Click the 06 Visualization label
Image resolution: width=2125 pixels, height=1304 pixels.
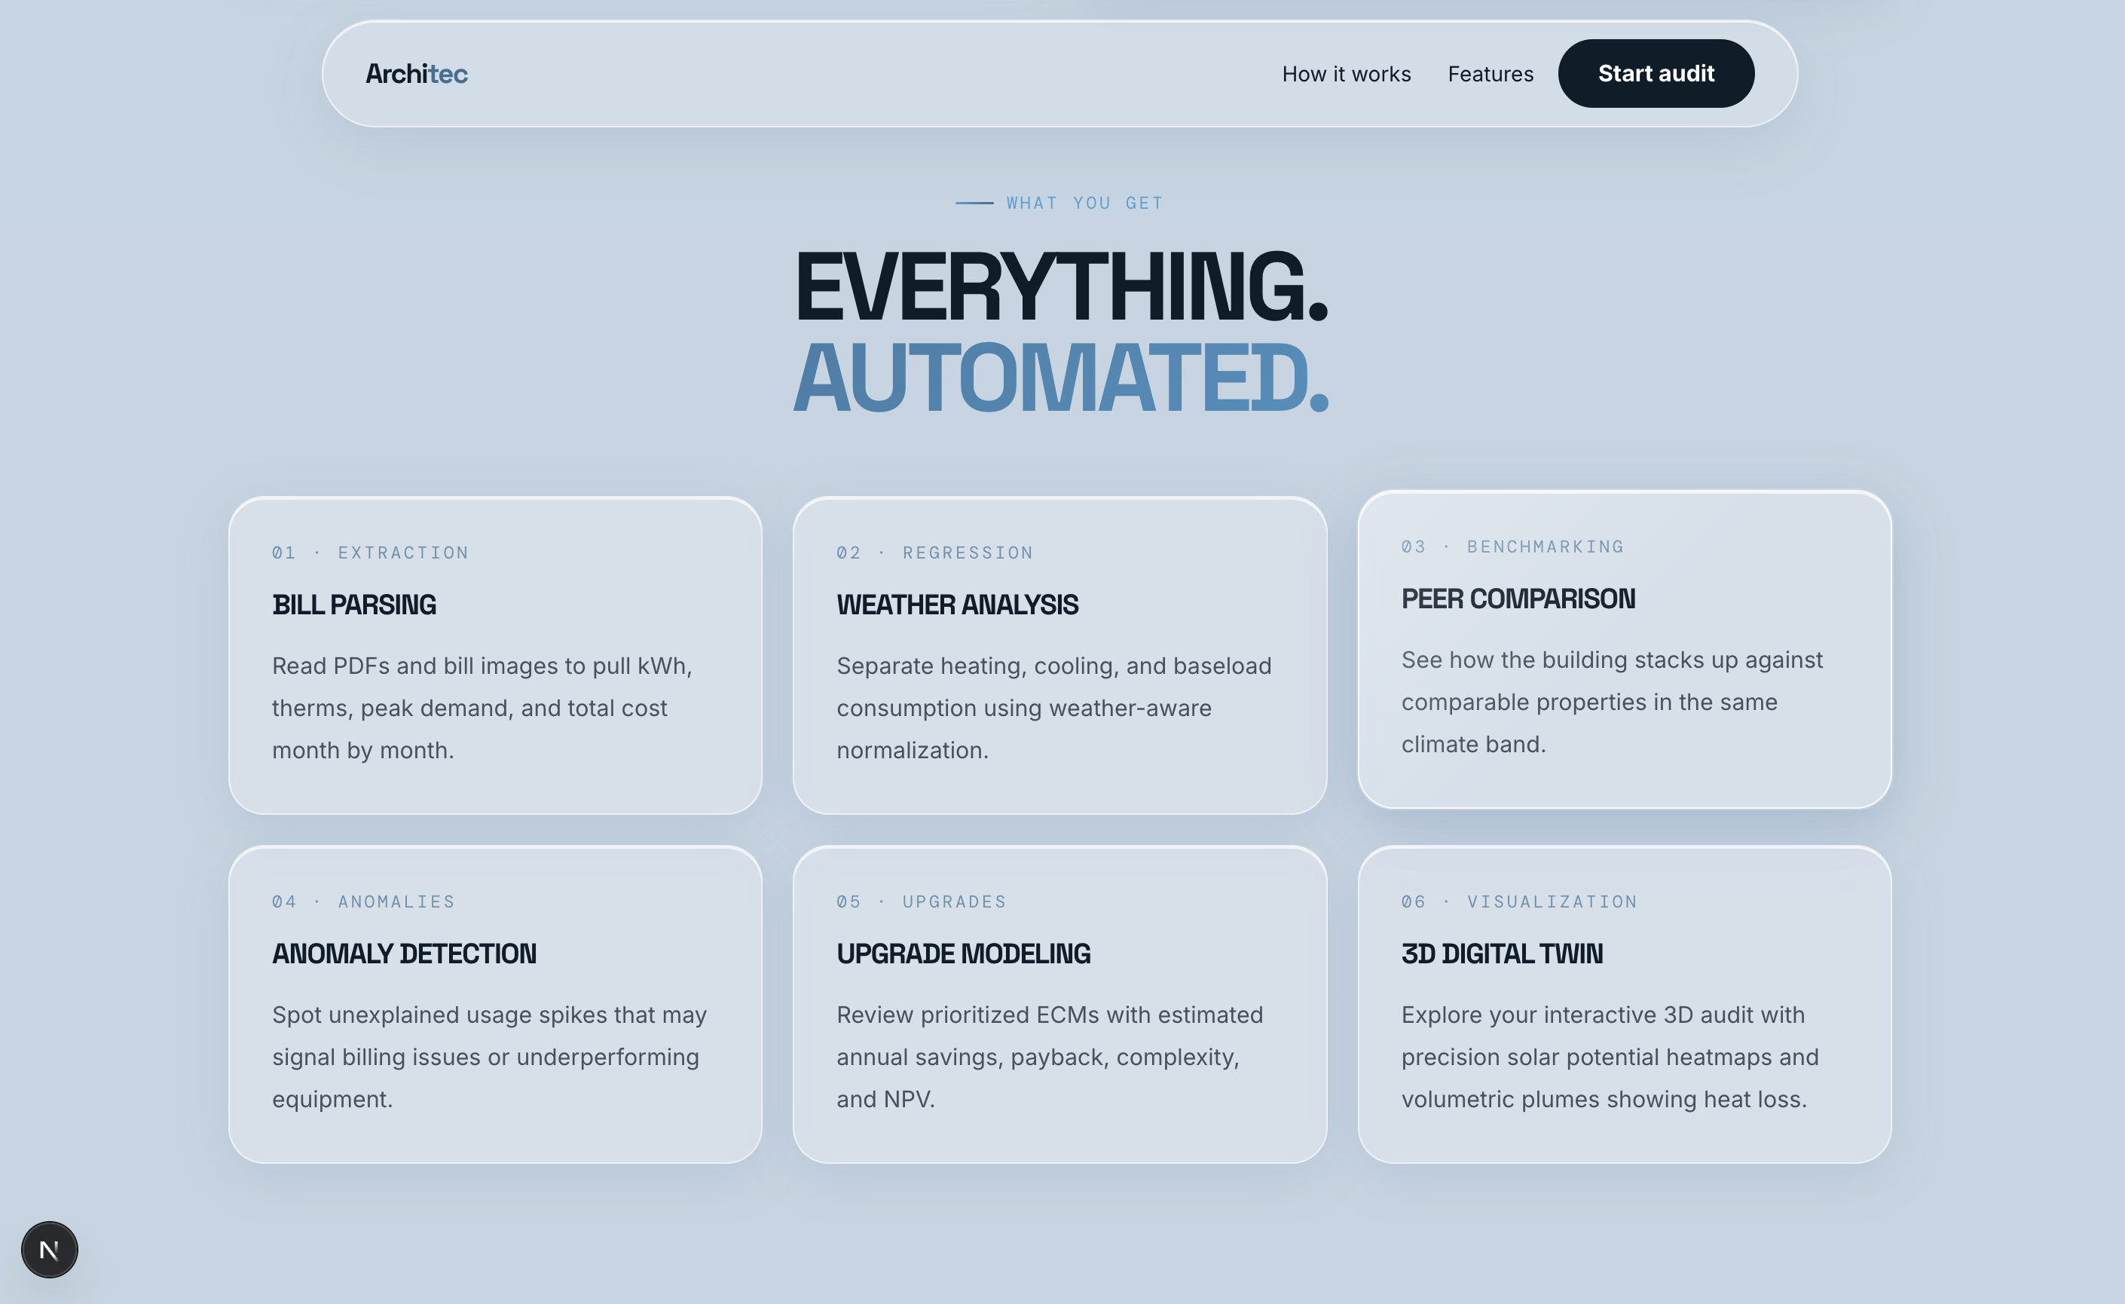click(1518, 902)
